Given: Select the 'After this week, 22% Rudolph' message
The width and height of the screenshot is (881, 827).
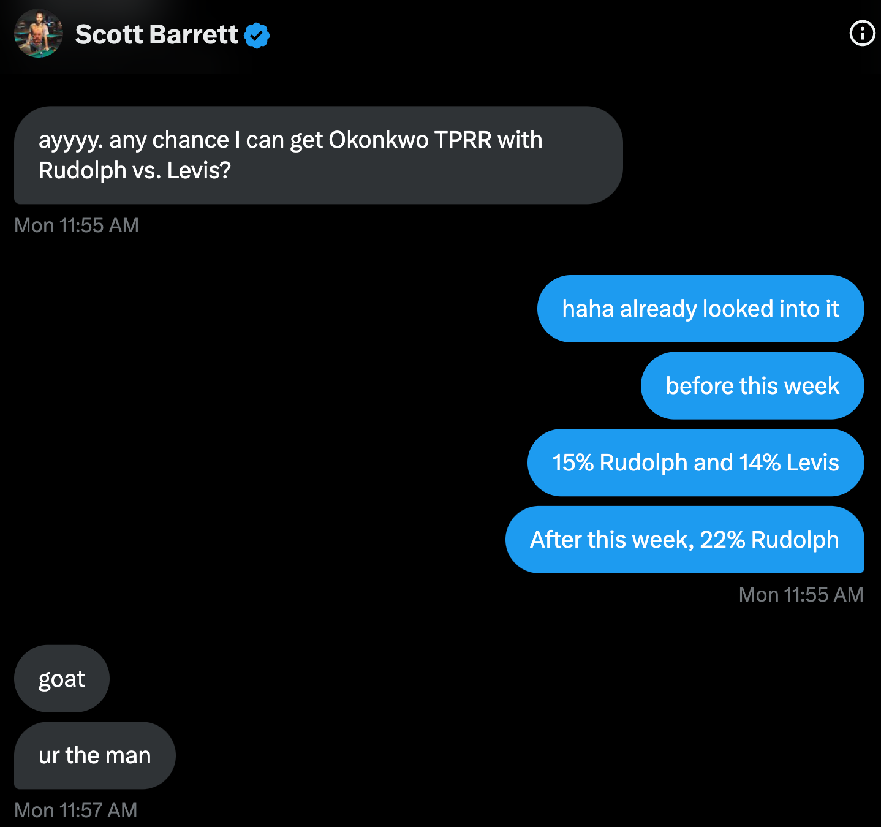Looking at the screenshot, I should point(684,540).
